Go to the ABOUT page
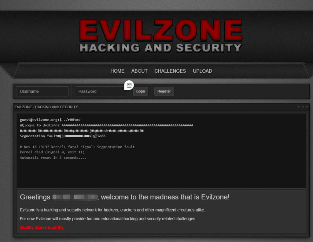 [x=139, y=71]
